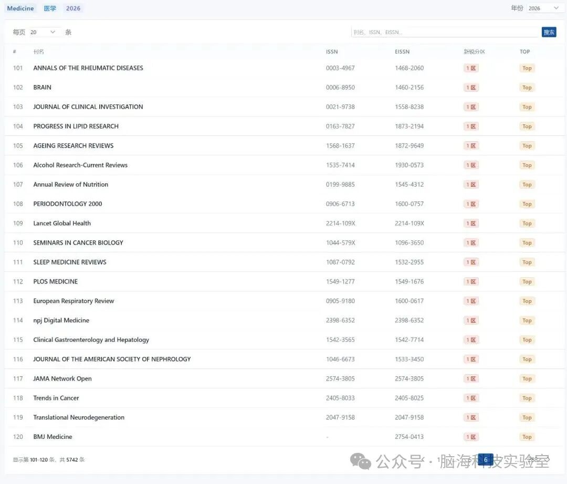Open AGEING RESEARCH REVIEWS entry

pyautogui.click(x=73, y=145)
